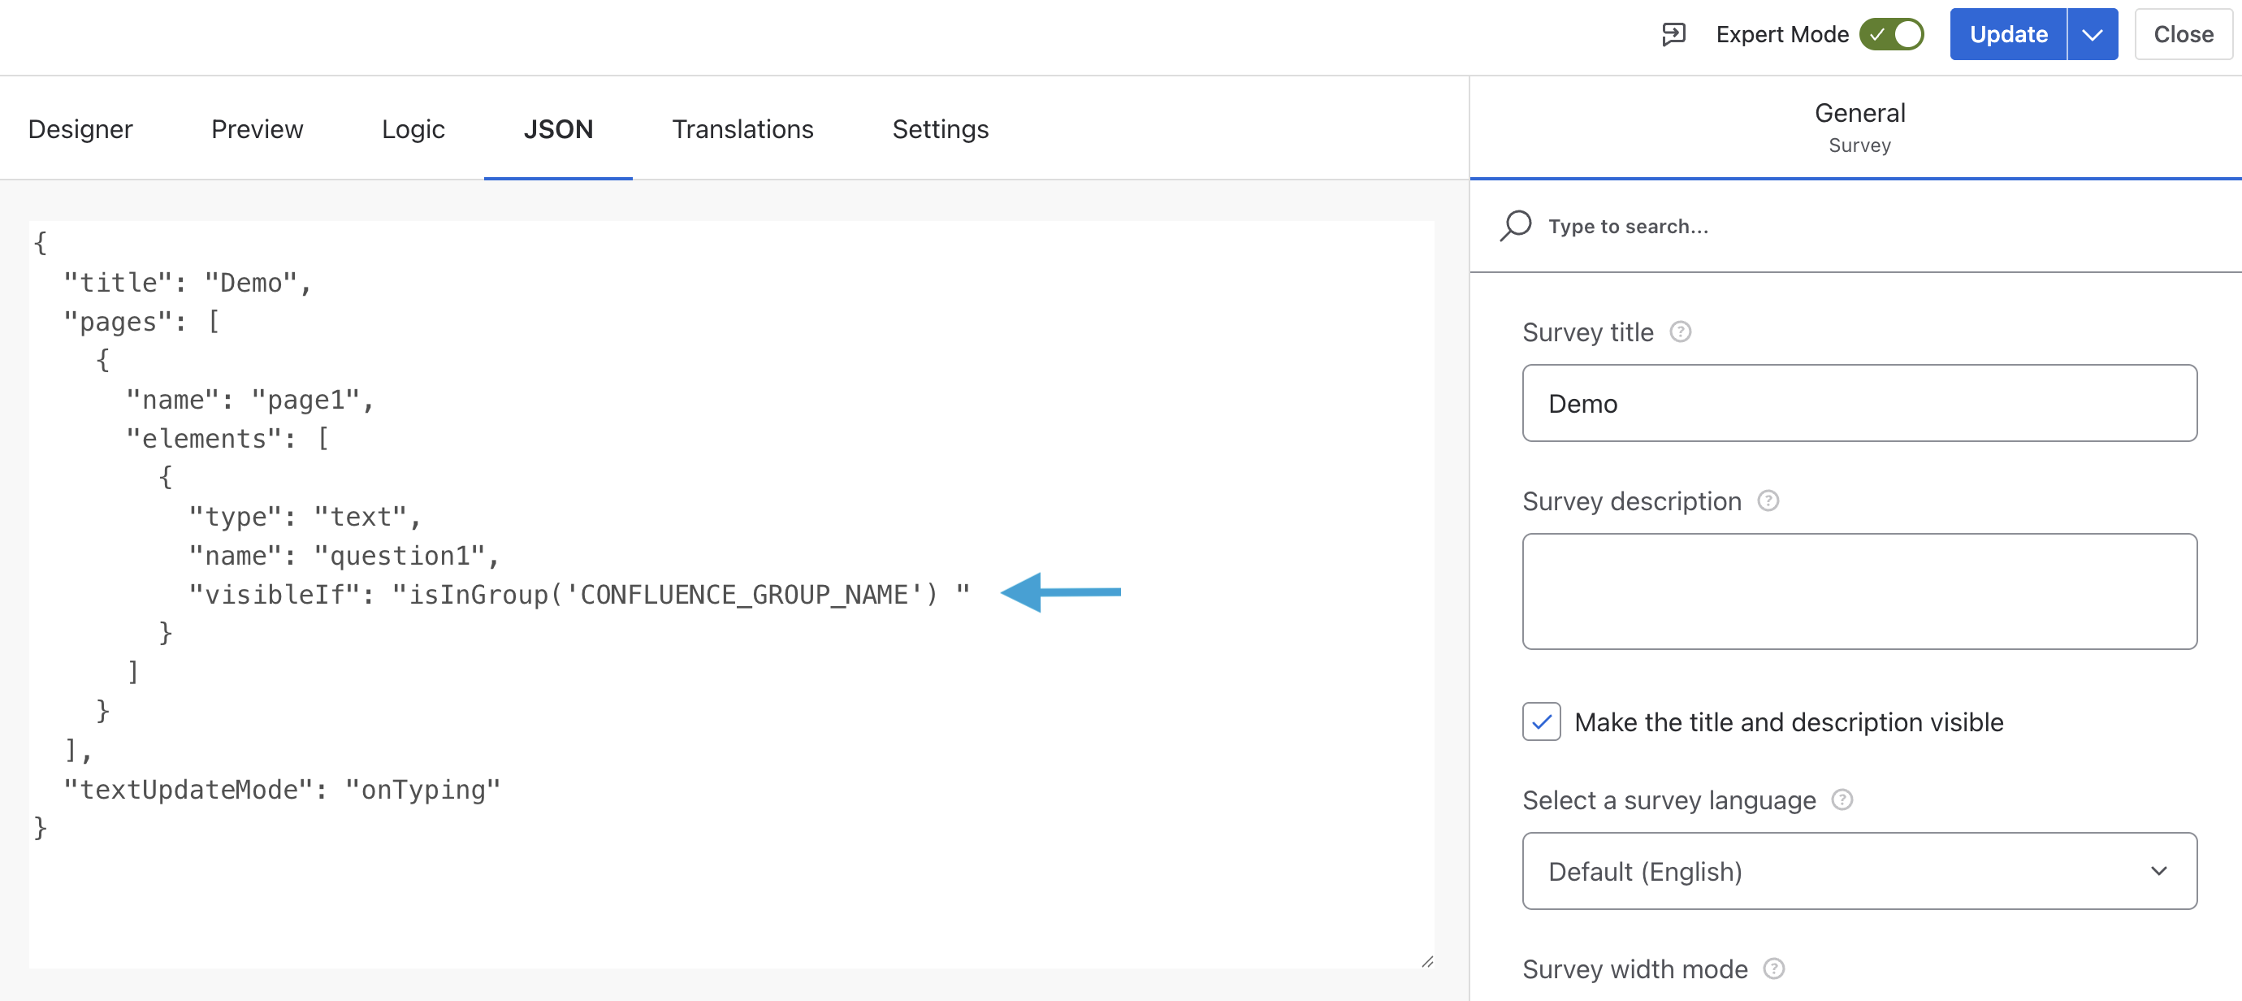Uncheck Make the title and description visible

coord(1540,721)
